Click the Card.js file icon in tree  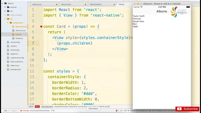13,34
